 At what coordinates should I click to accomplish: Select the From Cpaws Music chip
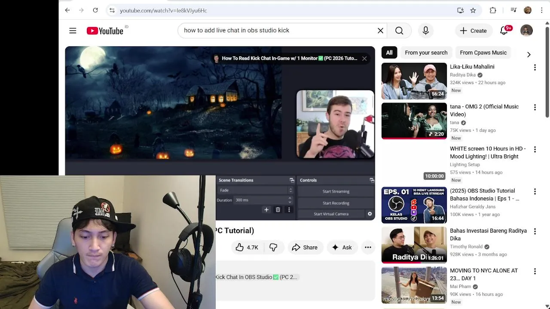483,52
